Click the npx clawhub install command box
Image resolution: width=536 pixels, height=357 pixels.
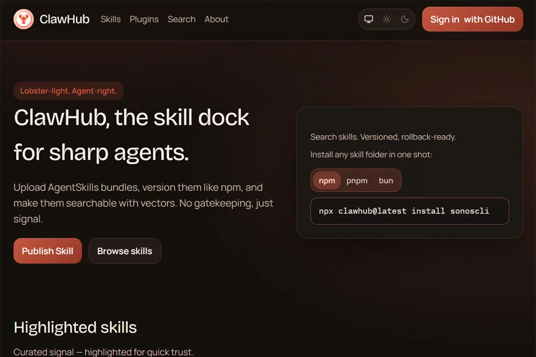pos(409,211)
